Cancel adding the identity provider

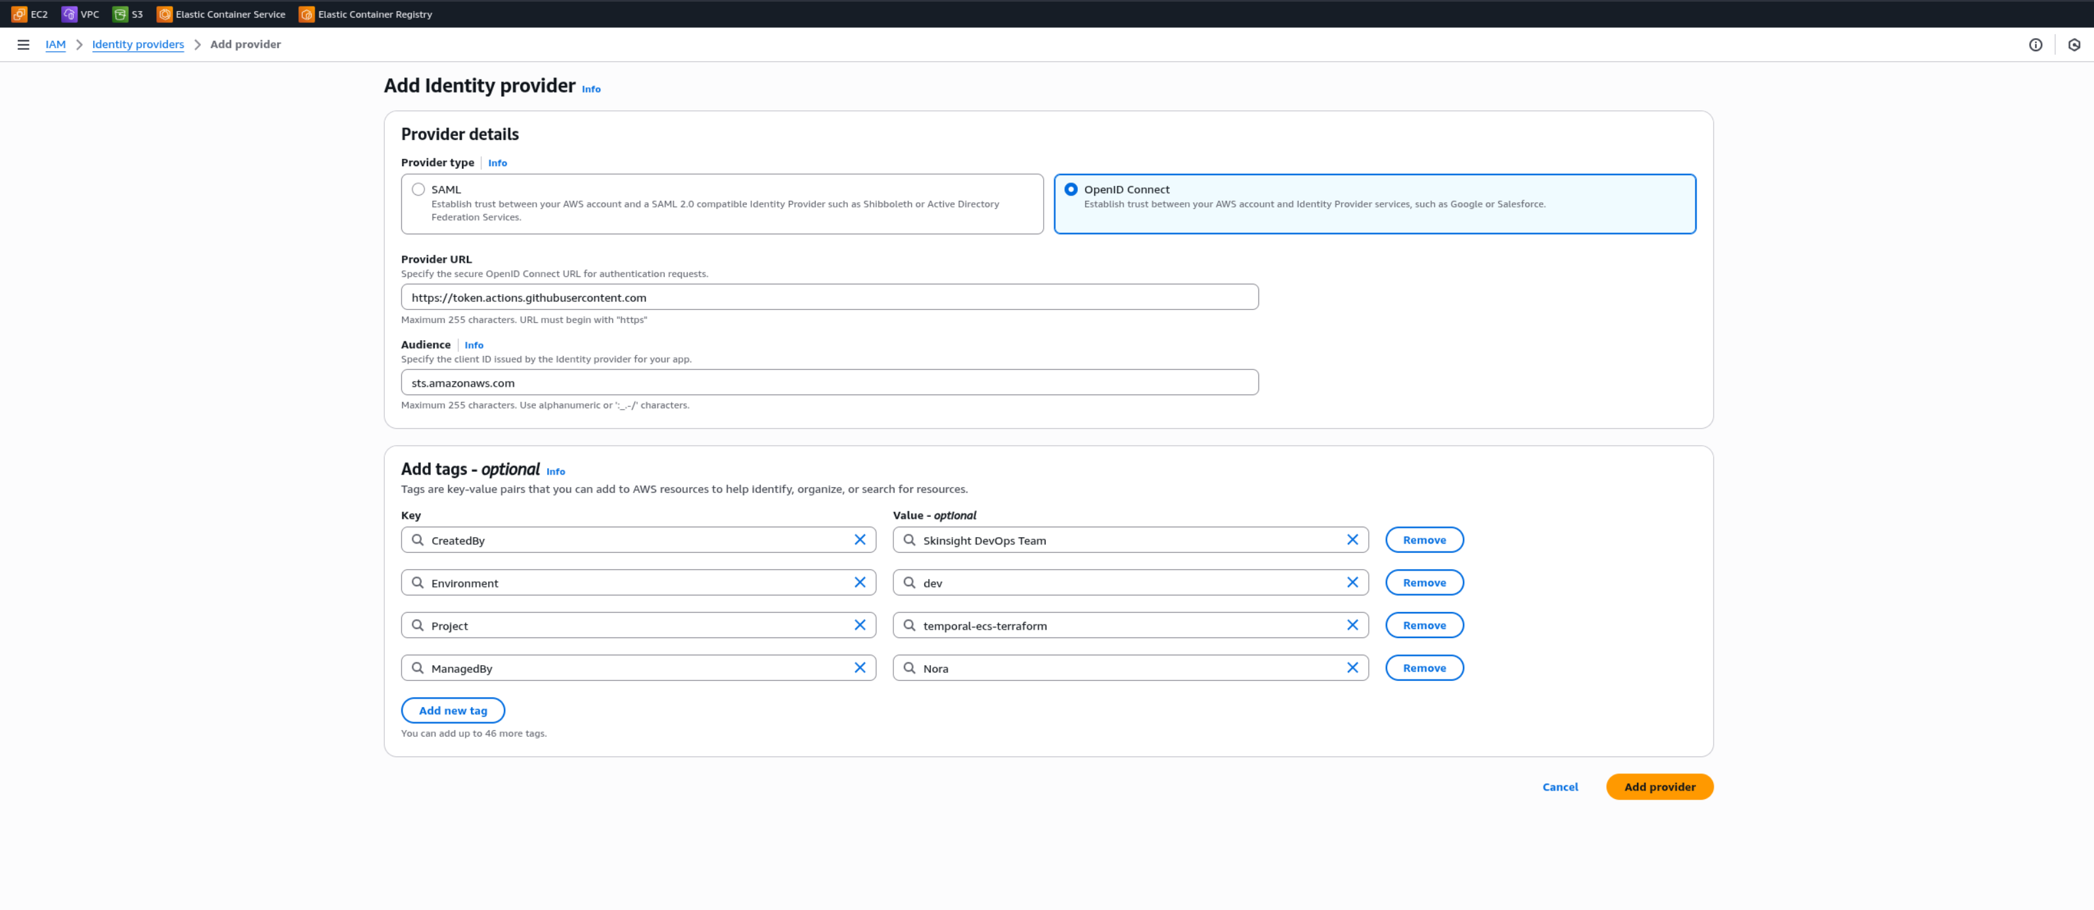tap(1559, 787)
